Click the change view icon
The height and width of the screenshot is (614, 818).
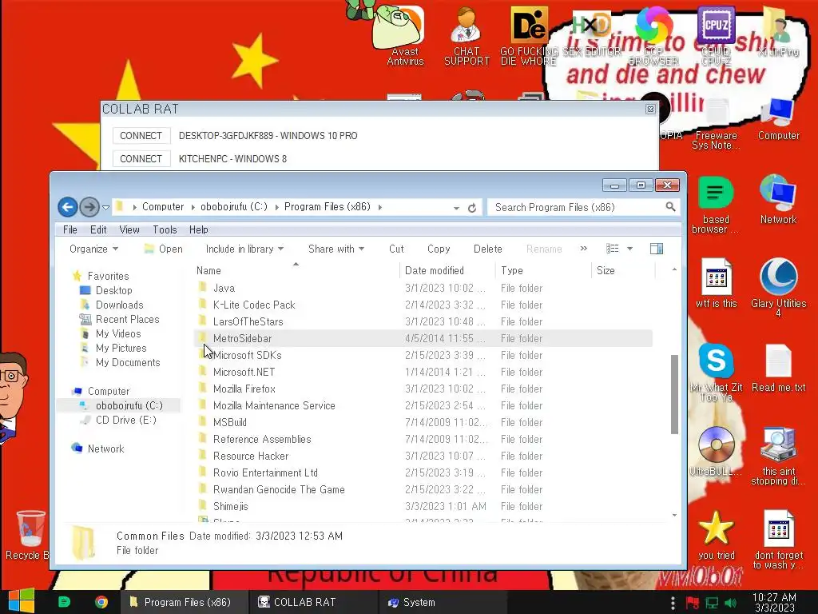613,249
